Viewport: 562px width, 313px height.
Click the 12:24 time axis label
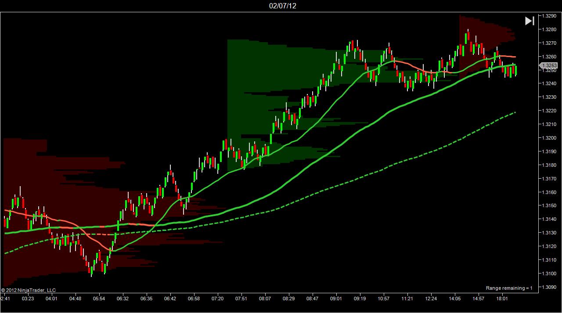click(431, 299)
